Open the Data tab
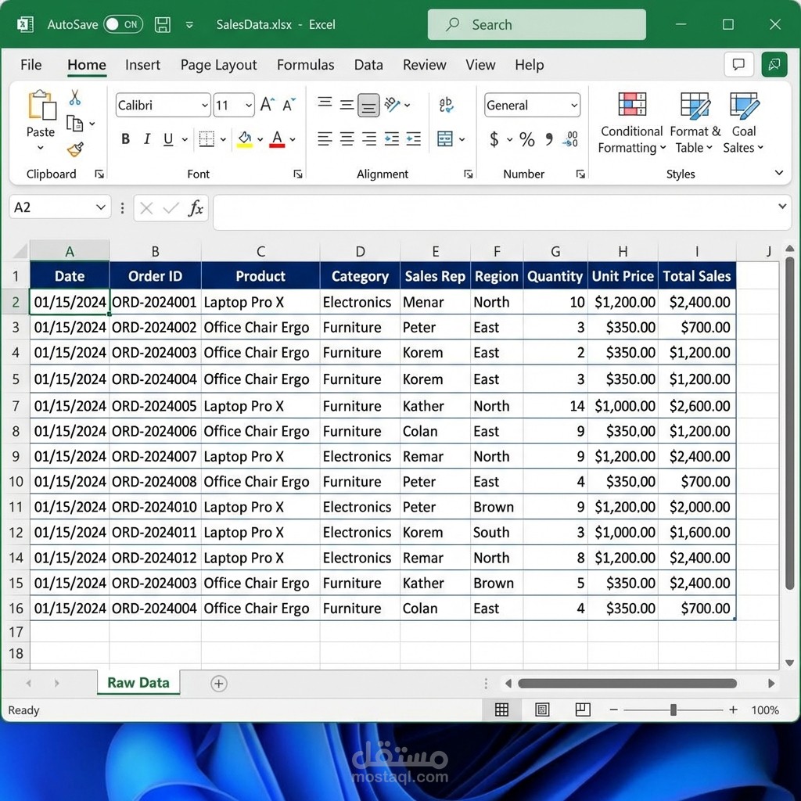The height and width of the screenshot is (801, 801). [368, 65]
